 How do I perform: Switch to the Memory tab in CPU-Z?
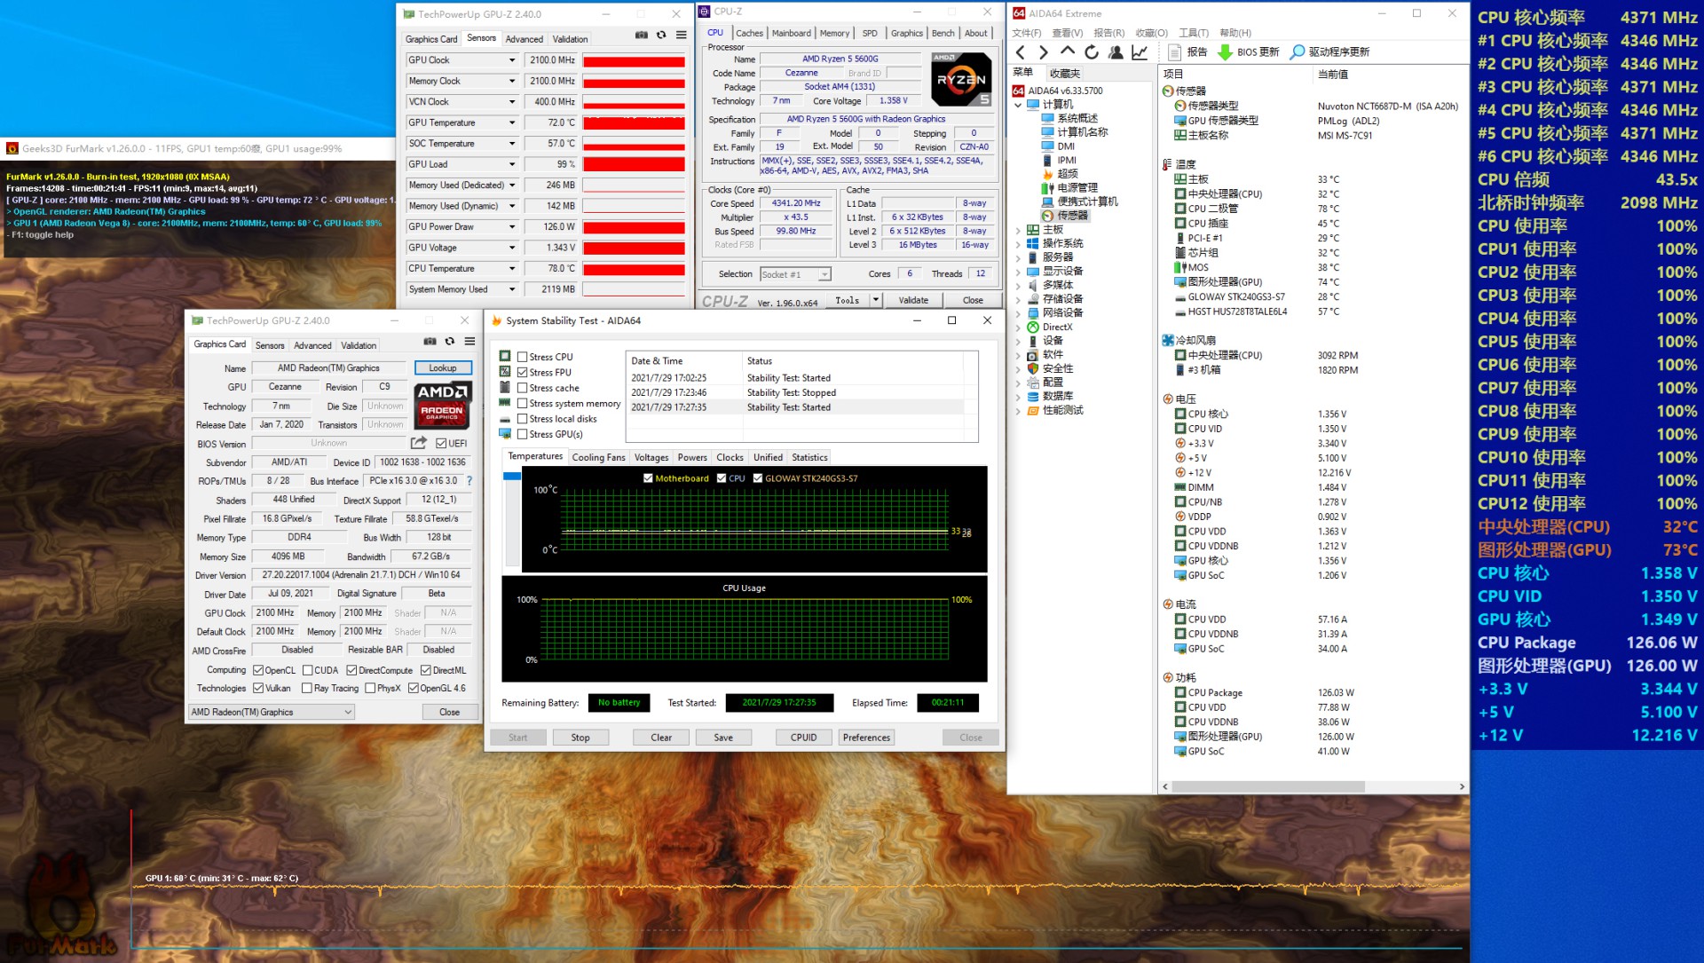click(834, 33)
